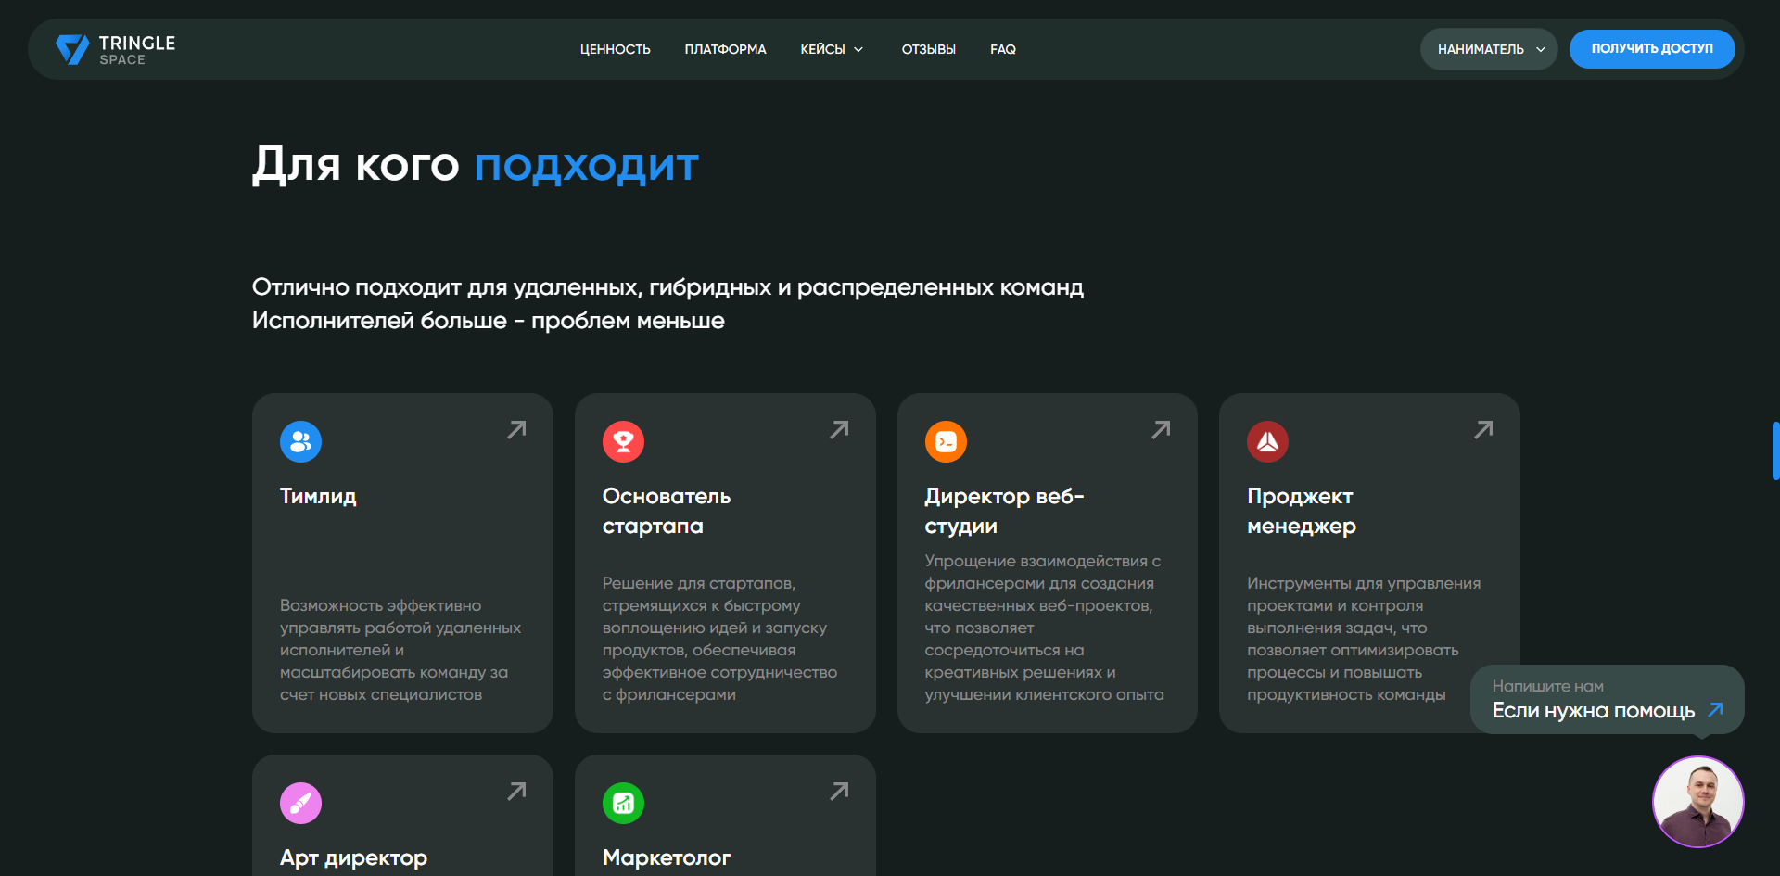Click the Tringle Space logo

pyautogui.click(x=115, y=49)
